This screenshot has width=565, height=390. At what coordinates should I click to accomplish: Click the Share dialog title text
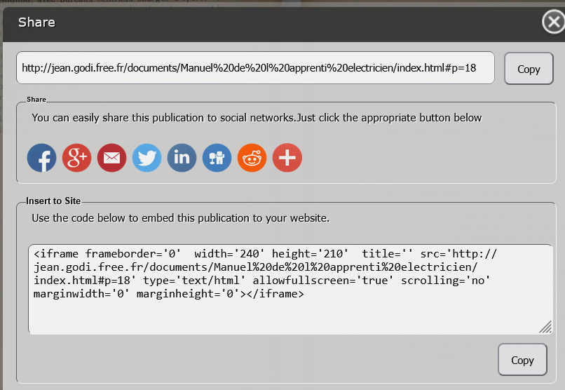(x=36, y=22)
